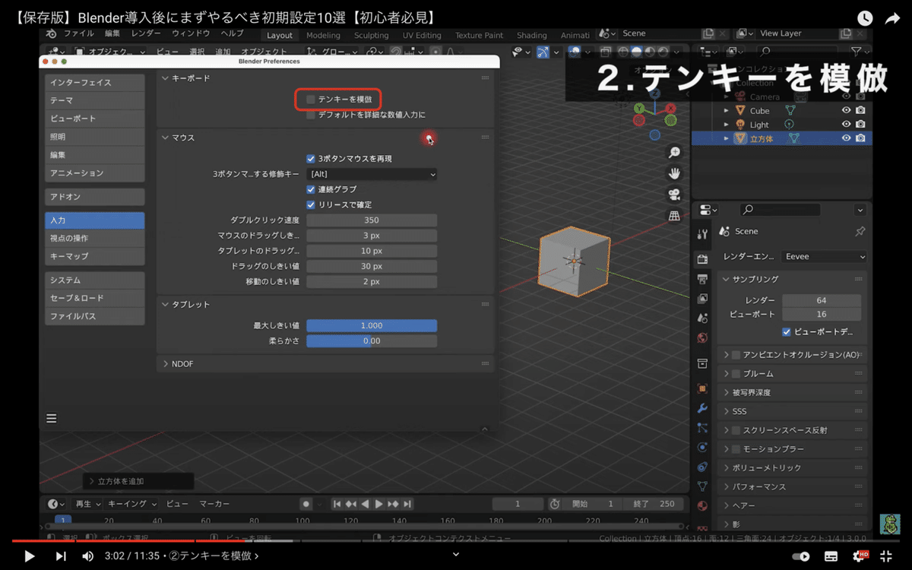Enable テンキーを模倣 checkbox
The image size is (912, 570).
tap(311, 100)
